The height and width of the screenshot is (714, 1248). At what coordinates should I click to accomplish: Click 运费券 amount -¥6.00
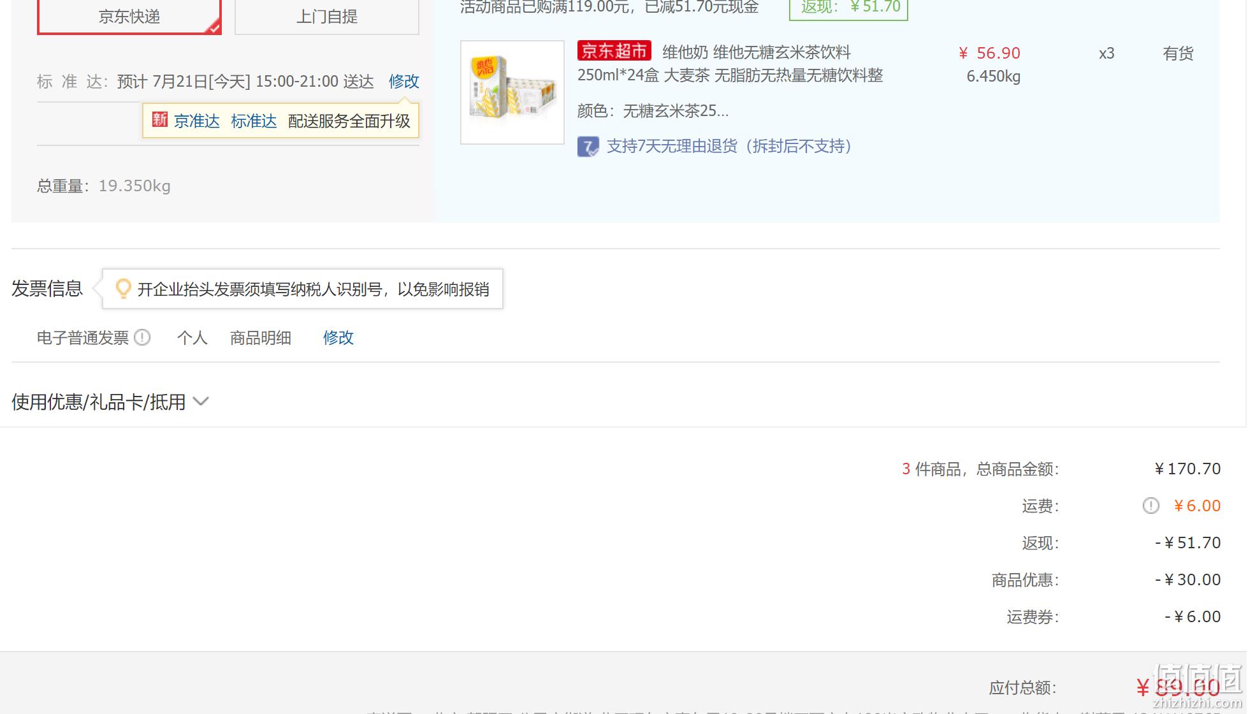[1193, 617]
